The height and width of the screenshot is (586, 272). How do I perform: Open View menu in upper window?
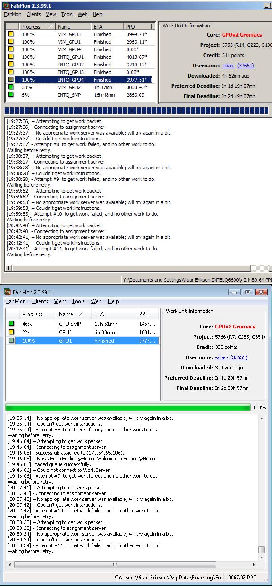click(x=51, y=14)
